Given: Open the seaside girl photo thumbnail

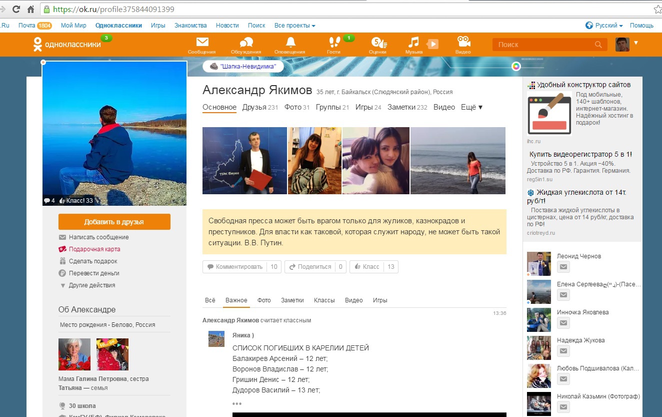Looking at the screenshot, I should click(458, 160).
